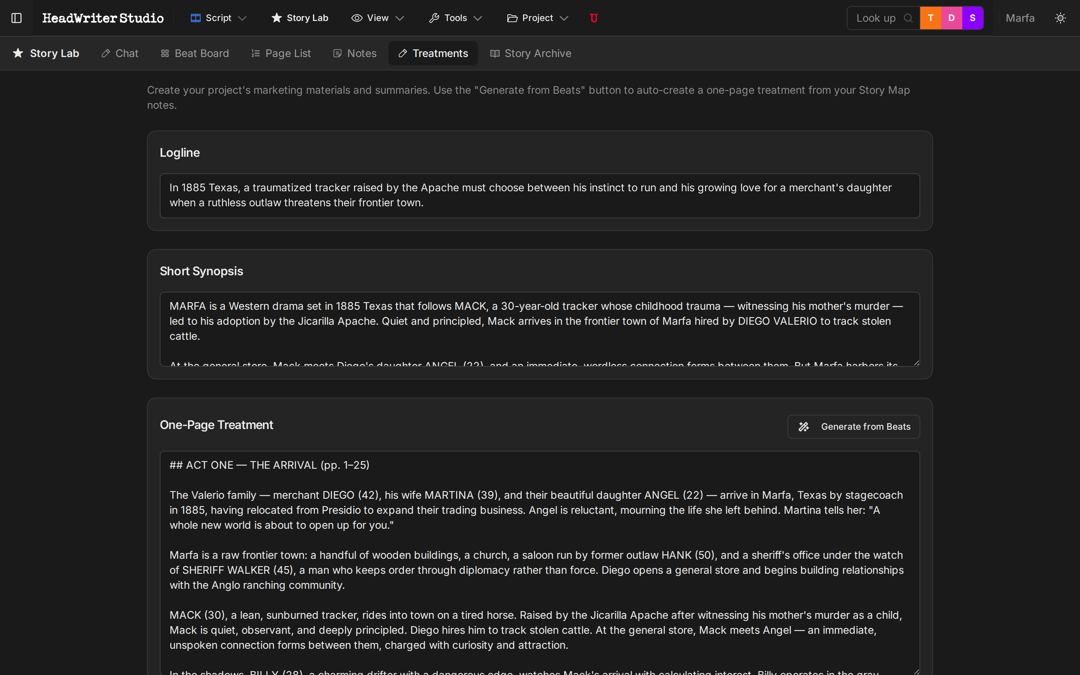Click inside the Logline text field

[x=535, y=195]
